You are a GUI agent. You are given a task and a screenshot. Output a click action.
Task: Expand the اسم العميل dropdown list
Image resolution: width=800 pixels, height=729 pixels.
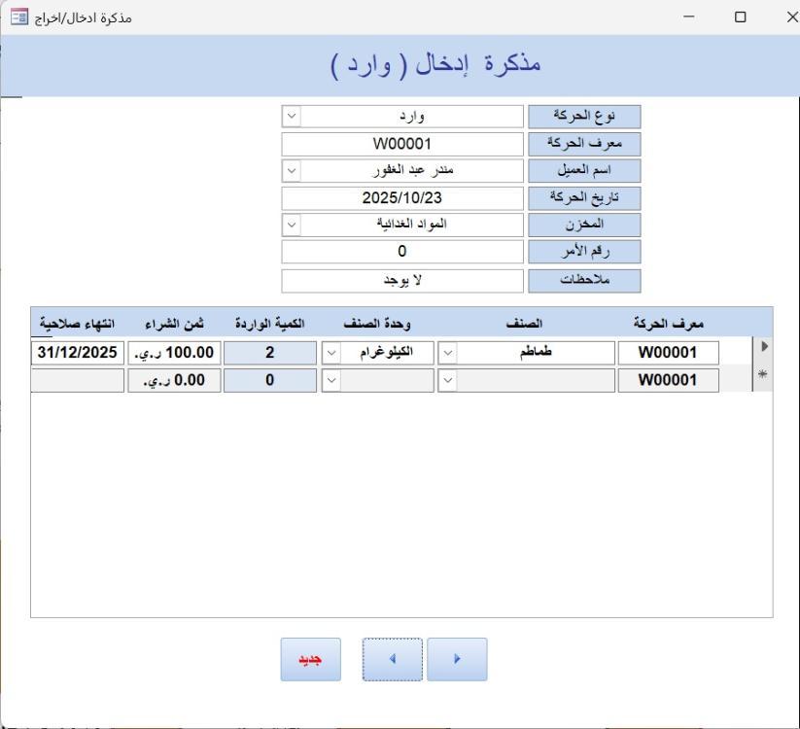[291, 171]
